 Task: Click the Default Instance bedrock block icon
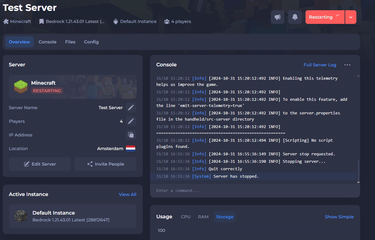coord(21,216)
